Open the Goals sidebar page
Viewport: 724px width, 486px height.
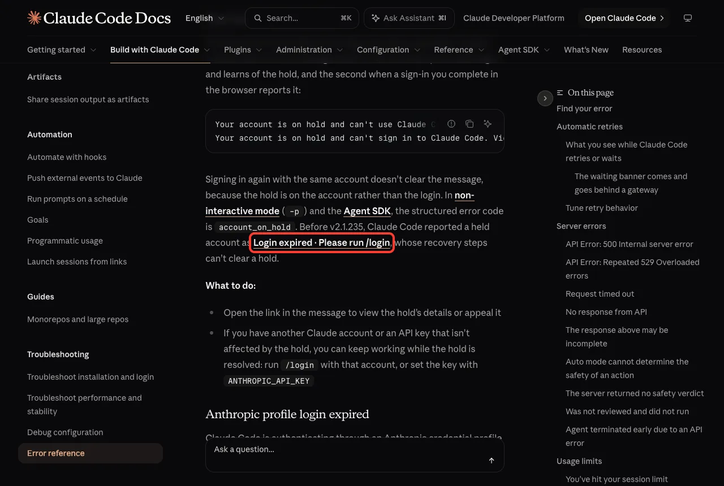(x=38, y=220)
